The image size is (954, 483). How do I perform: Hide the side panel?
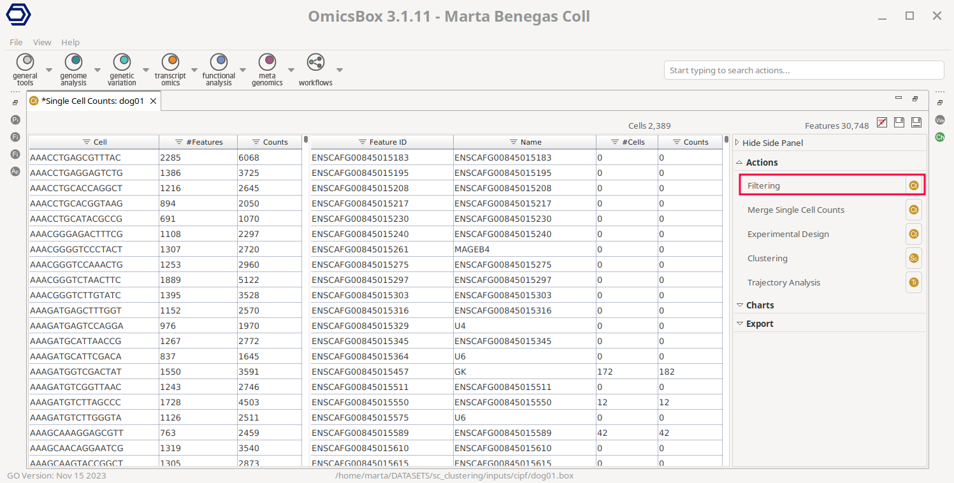pos(772,143)
